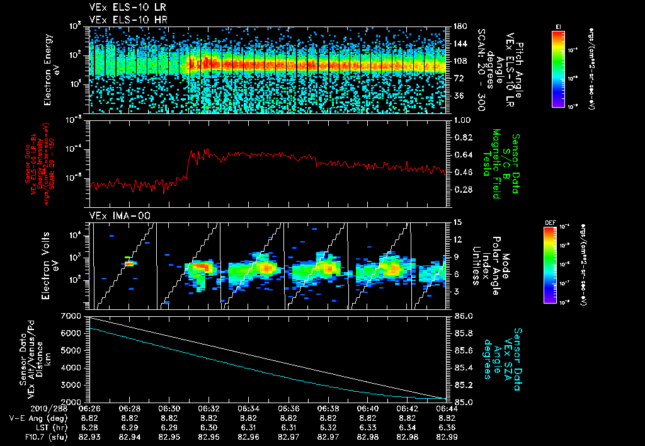Click the DEF color scale bar
The width and height of the screenshot is (645, 446).
(550, 265)
